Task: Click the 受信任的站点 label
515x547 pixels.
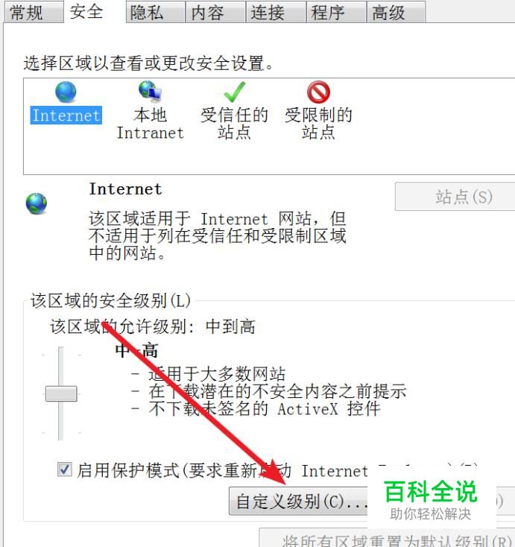Action: tap(234, 124)
